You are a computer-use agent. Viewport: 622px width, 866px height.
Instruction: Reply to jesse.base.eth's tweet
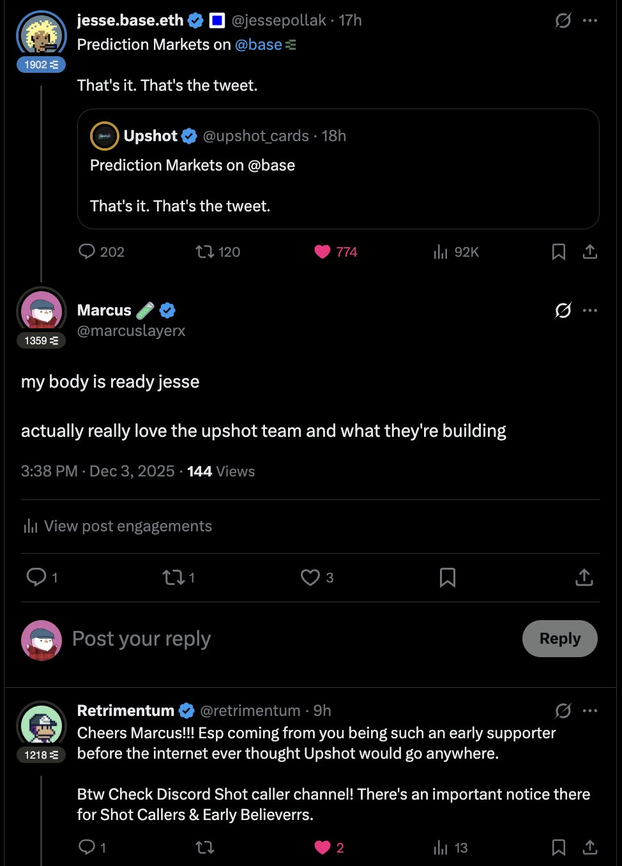pyautogui.click(x=87, y=252)
